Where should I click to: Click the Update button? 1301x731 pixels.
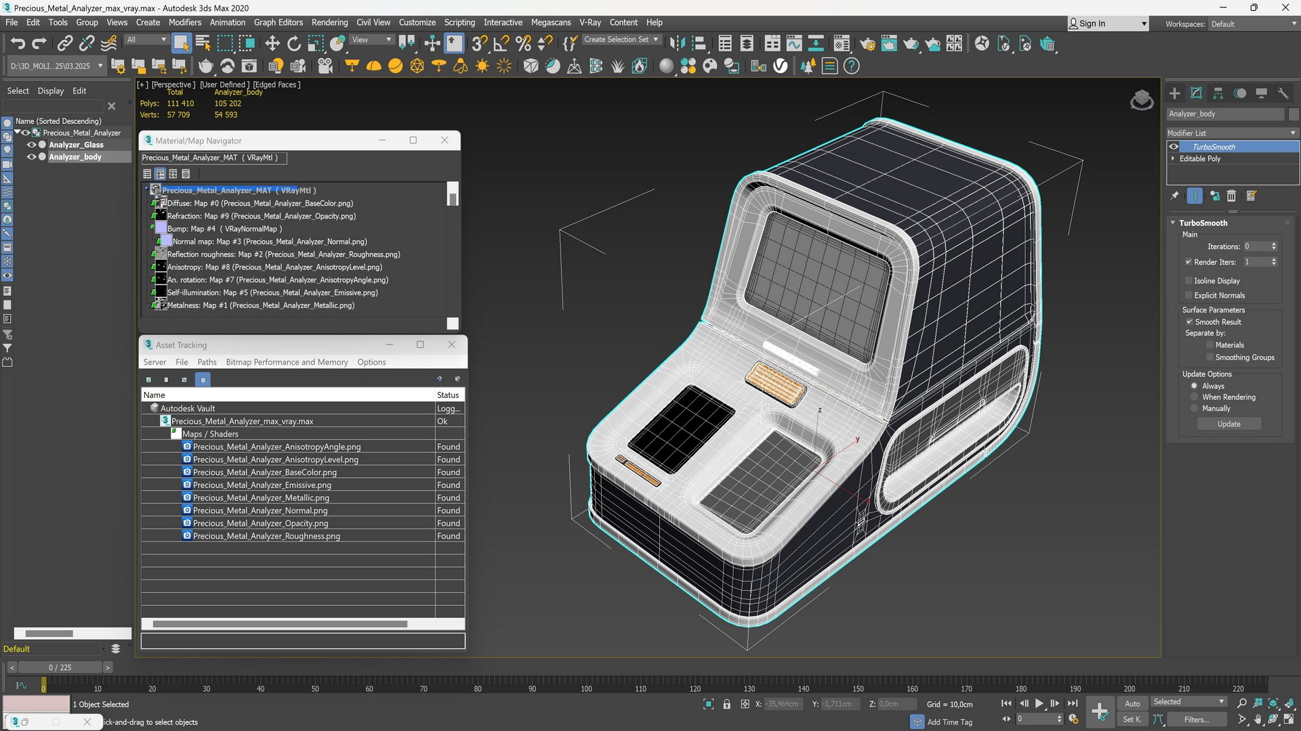point(1228,424)
